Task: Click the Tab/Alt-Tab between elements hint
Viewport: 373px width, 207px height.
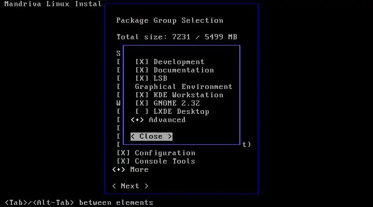Action: pyautogui.click(x=79, y=202)
